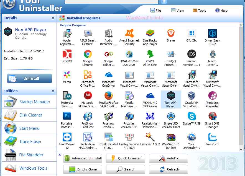Open the Help menu
245x176 pixels.
pos(221,11)
